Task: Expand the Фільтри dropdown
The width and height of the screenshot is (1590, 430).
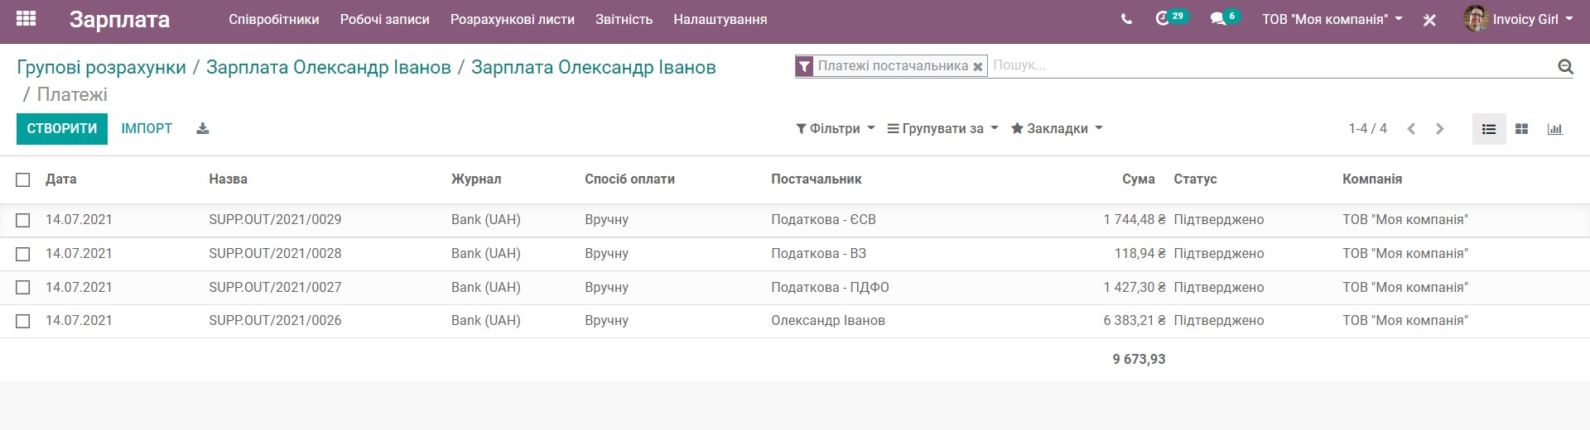Action: [835, 128]
